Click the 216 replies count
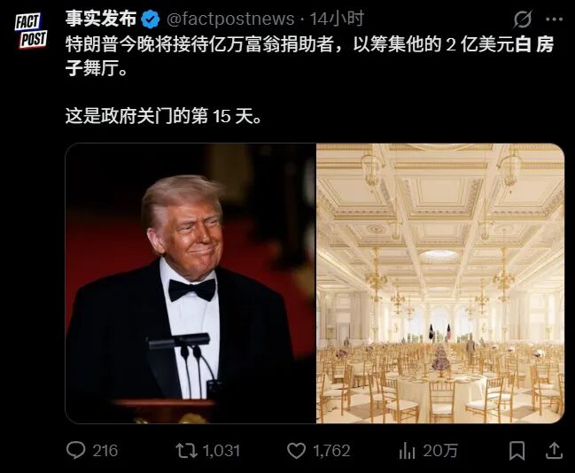 pos(105,451)
